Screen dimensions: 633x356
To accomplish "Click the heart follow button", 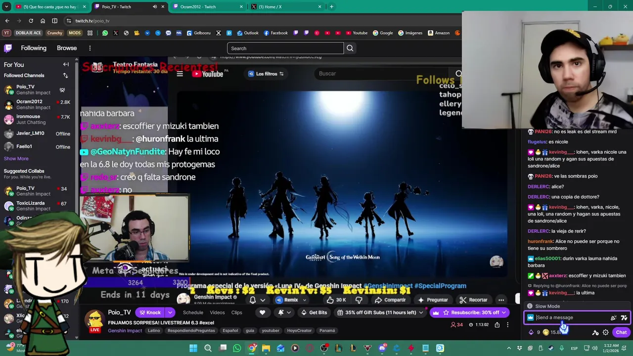I will tap(262, 312).
